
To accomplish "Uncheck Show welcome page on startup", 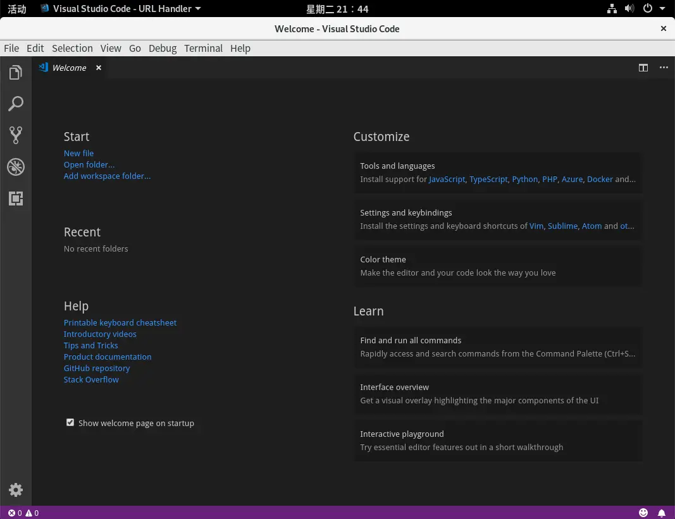I will pos(70,422).
